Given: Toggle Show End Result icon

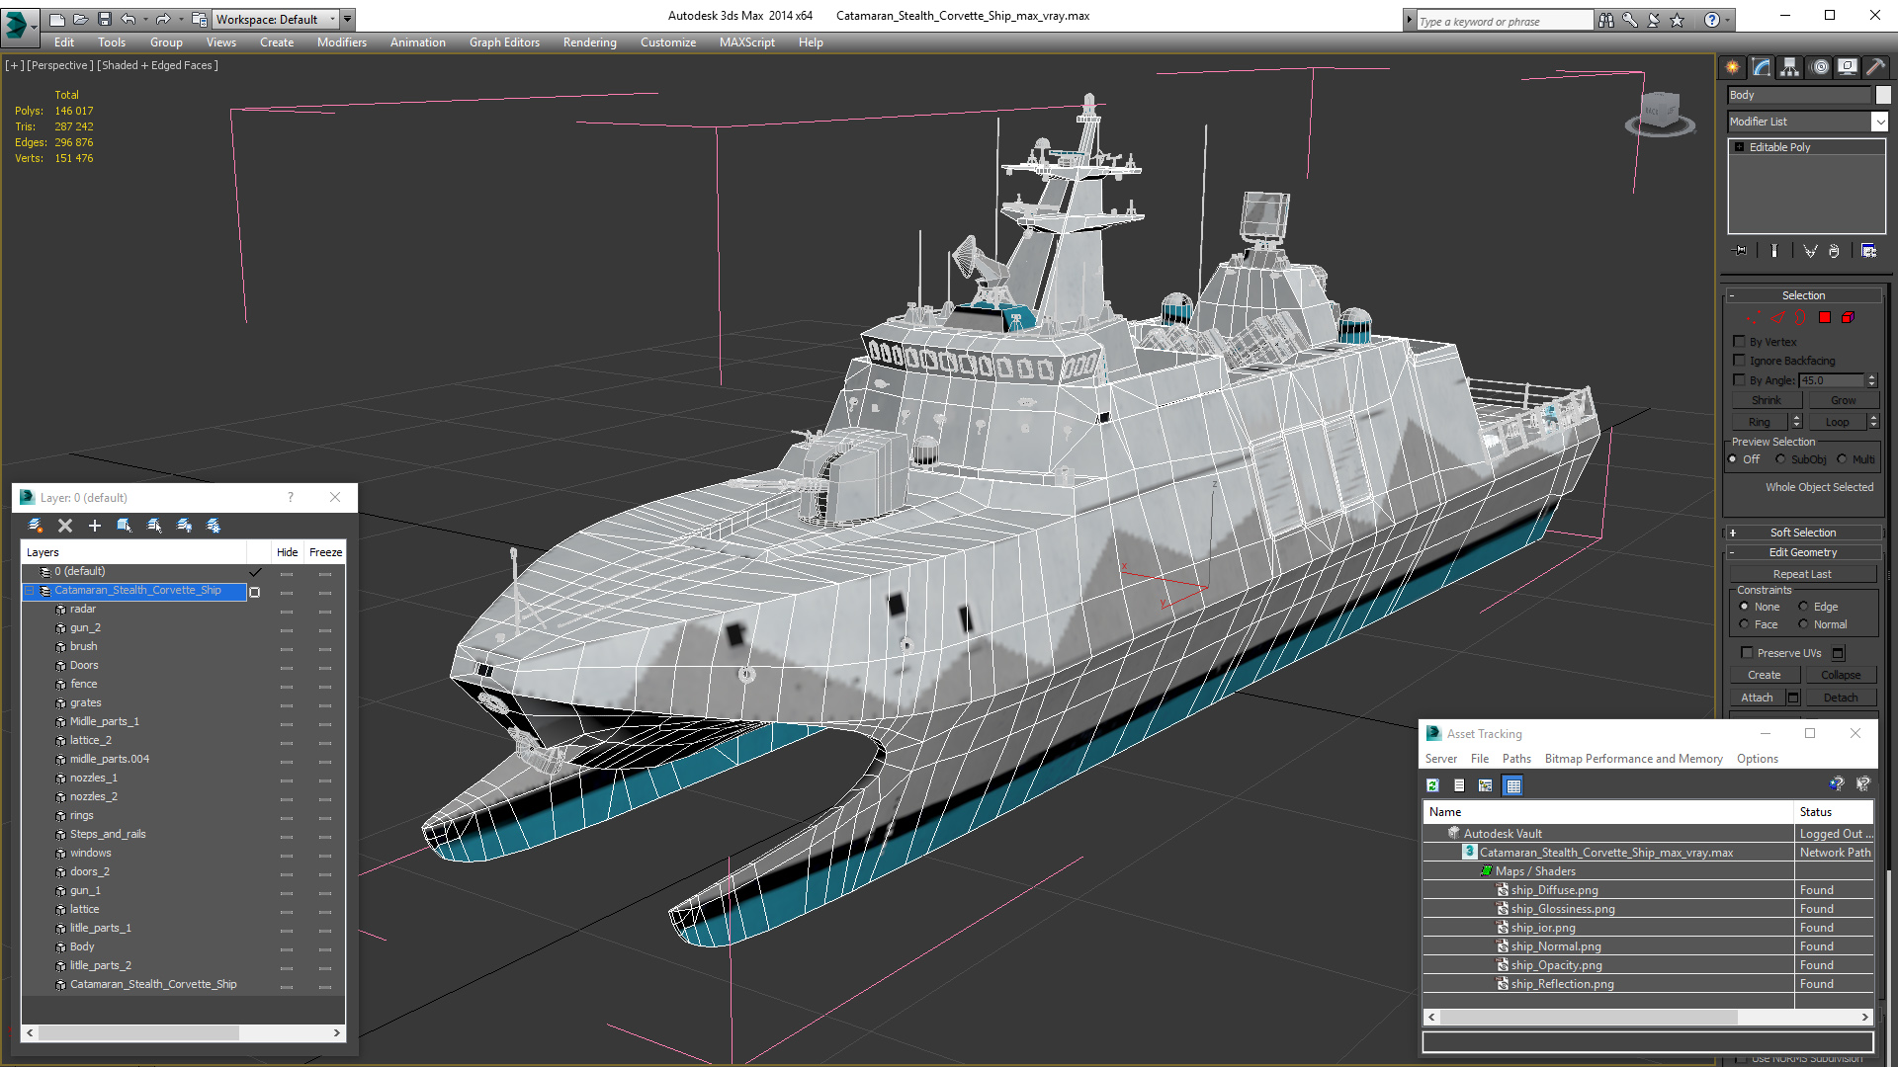Looking at the screenshot, I should pos(1774,251).
